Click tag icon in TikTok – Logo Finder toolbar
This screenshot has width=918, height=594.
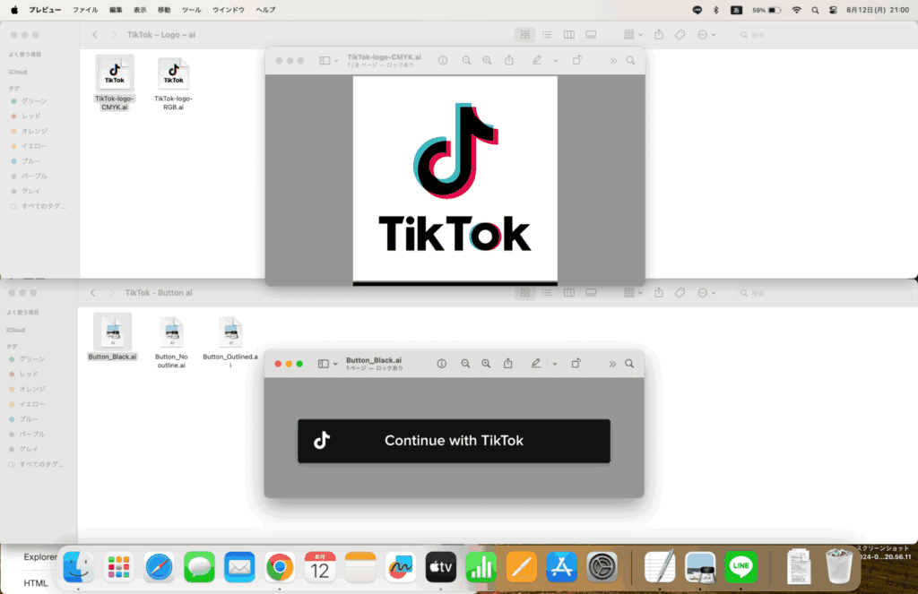tap(680, 35)
